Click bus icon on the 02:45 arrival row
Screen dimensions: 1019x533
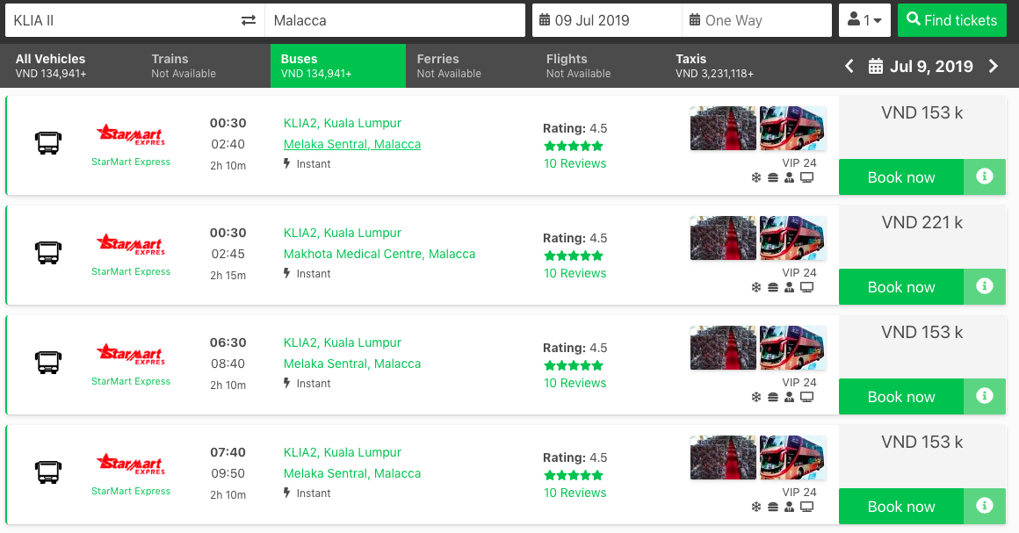point(48,252)
